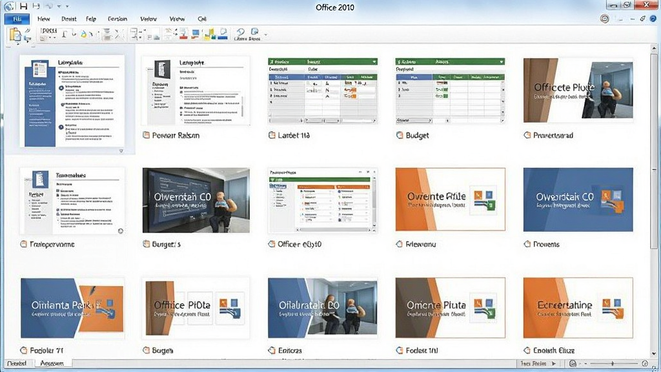Click the Save icon in the title bar
Viewport: 661px width, 372px height.
[x=24, y=6]
